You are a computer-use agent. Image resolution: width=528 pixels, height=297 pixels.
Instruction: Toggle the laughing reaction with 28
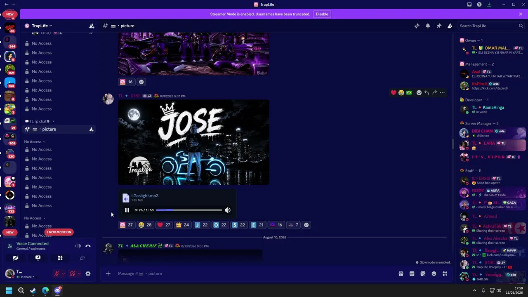(x=145, y=225)
